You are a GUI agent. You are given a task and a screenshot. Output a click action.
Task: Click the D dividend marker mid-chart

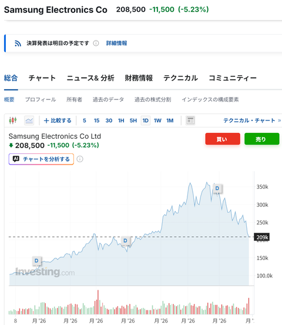(125, 240)
